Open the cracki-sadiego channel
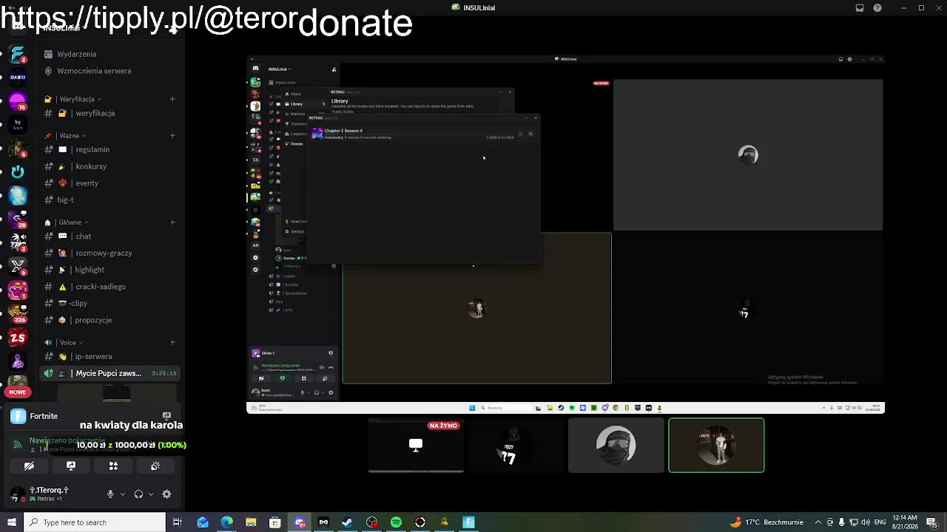The height and width of the screenshot is (532, 947). pyautogui.click(x=111, y=287)
